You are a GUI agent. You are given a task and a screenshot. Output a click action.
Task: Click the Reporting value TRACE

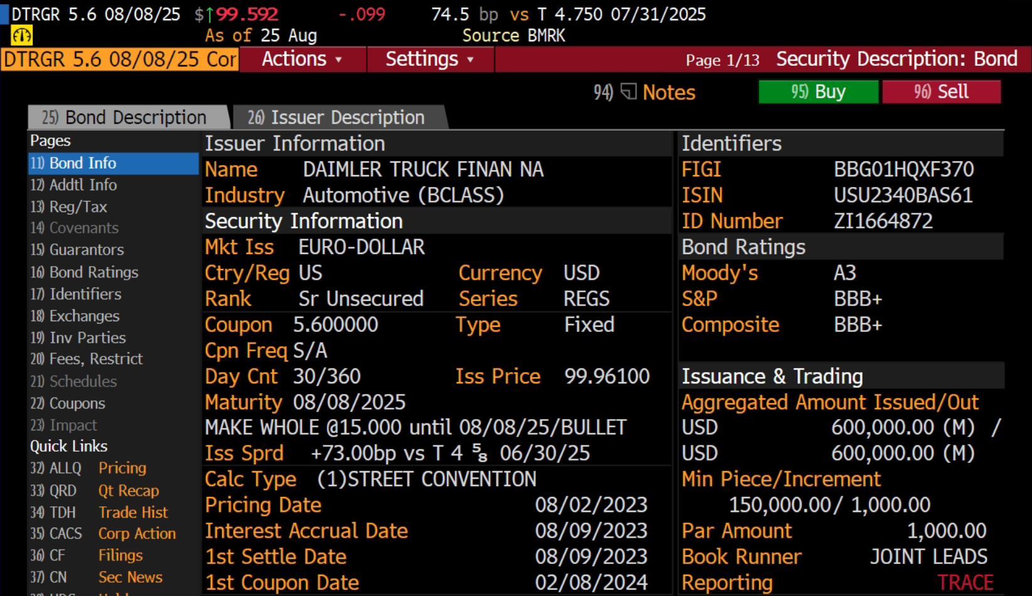click(966, 582)
